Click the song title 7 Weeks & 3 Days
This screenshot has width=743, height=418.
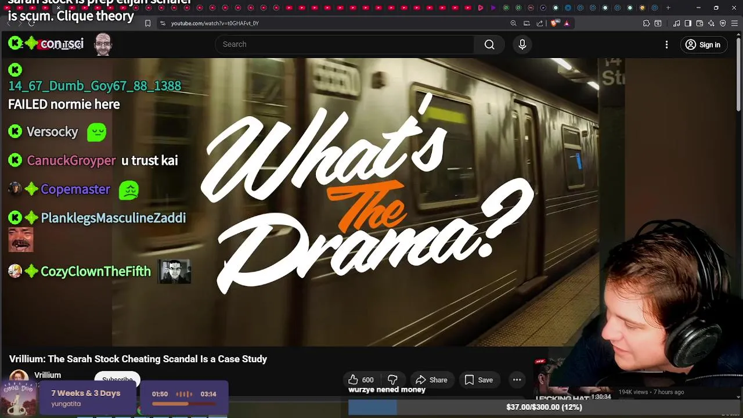85,393
